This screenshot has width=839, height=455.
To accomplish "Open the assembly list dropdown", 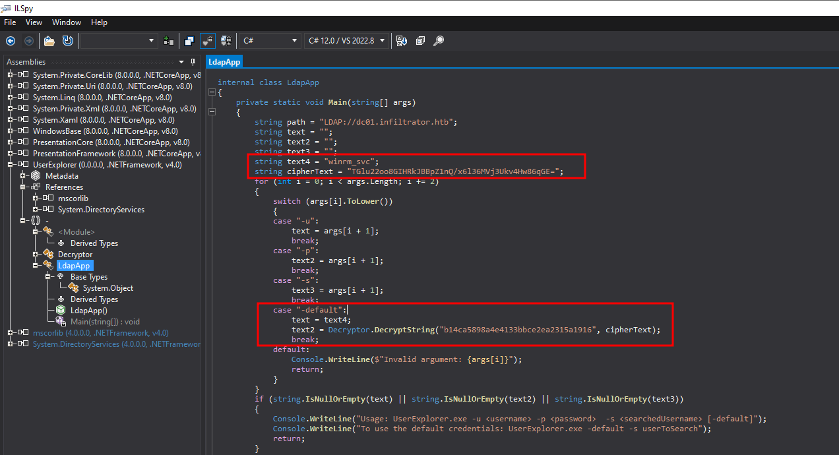I will tap(119, 41).
